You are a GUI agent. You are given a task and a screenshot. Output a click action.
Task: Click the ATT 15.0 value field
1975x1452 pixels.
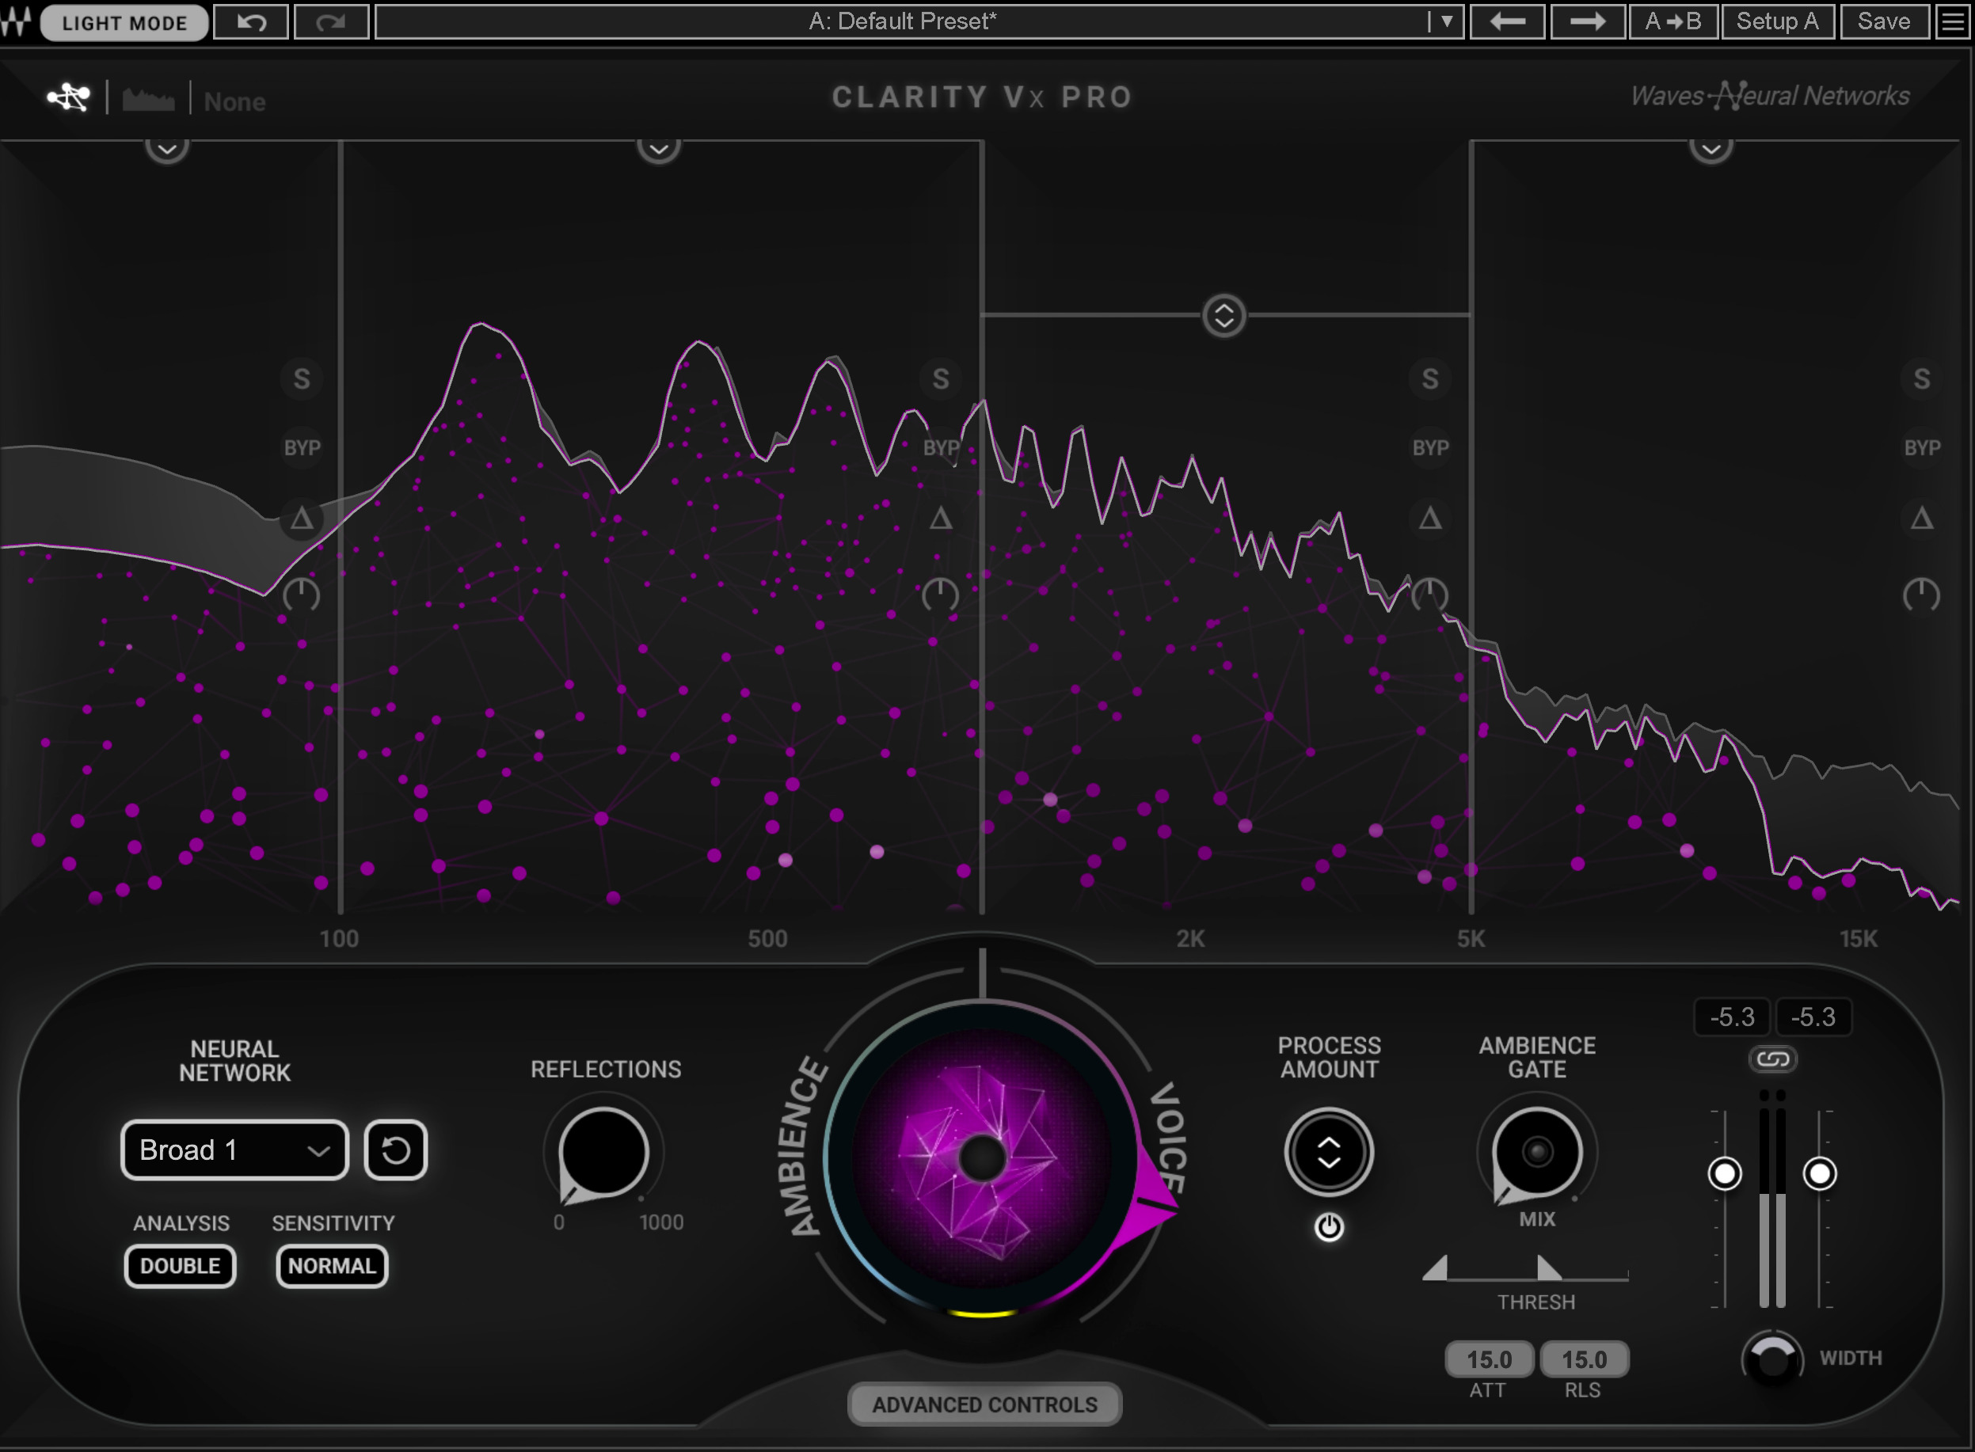point(1489,1359)
